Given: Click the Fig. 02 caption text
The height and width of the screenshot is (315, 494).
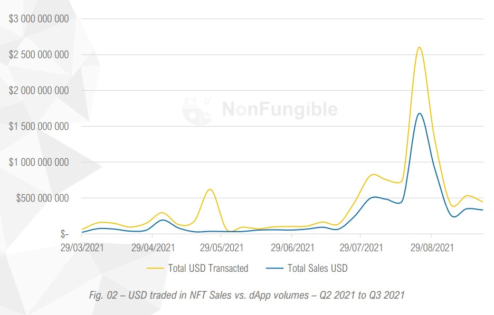Looking at the screenshot, I should click(x=246, y=295).
